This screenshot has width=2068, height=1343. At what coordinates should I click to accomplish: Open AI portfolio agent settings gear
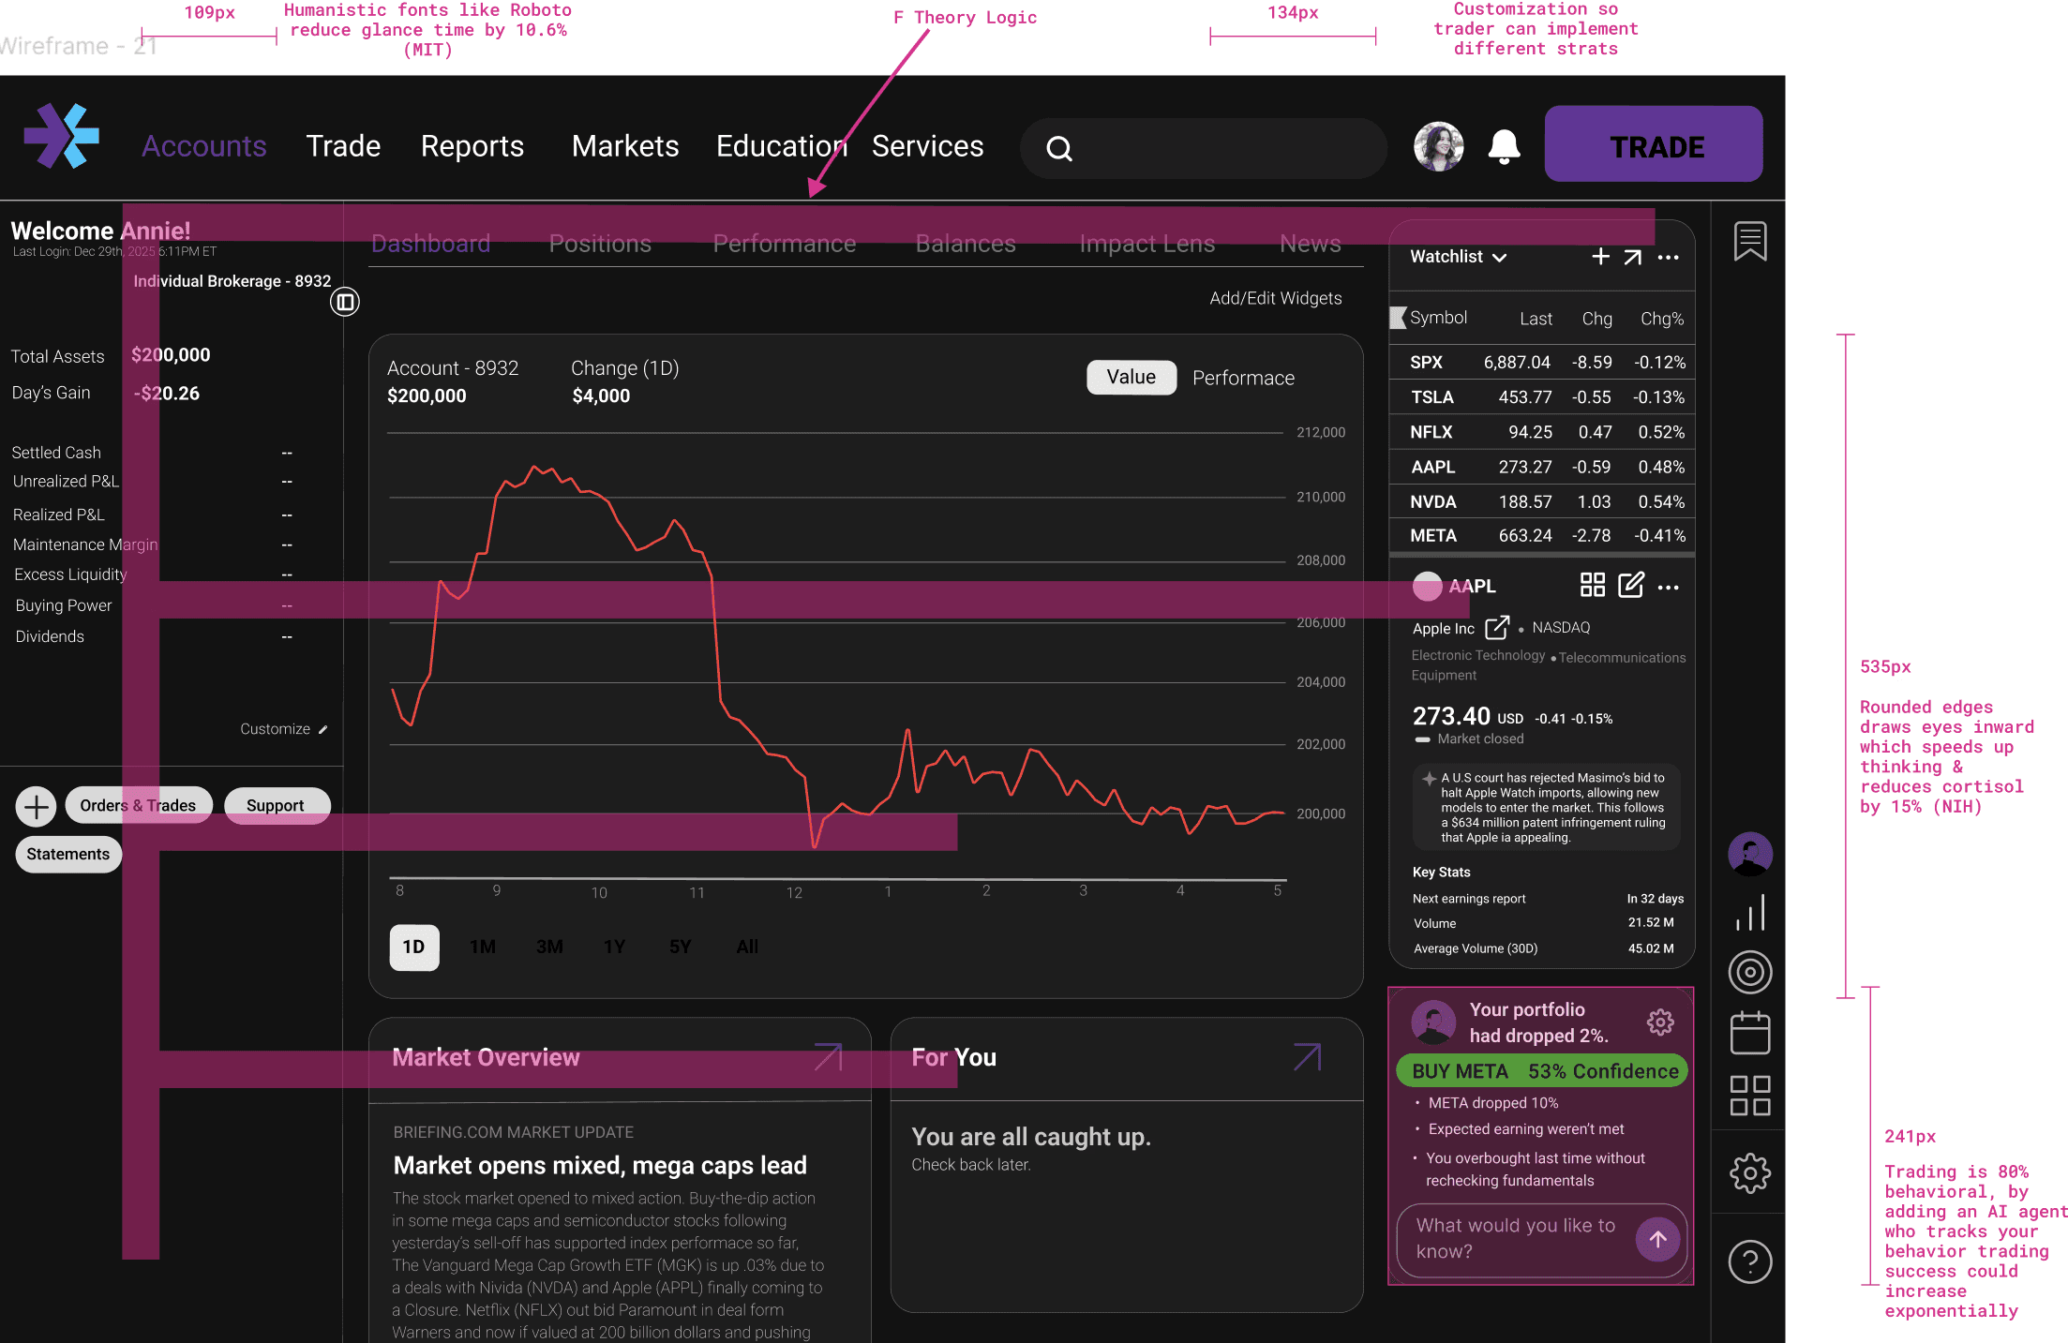point(1660,1022)
